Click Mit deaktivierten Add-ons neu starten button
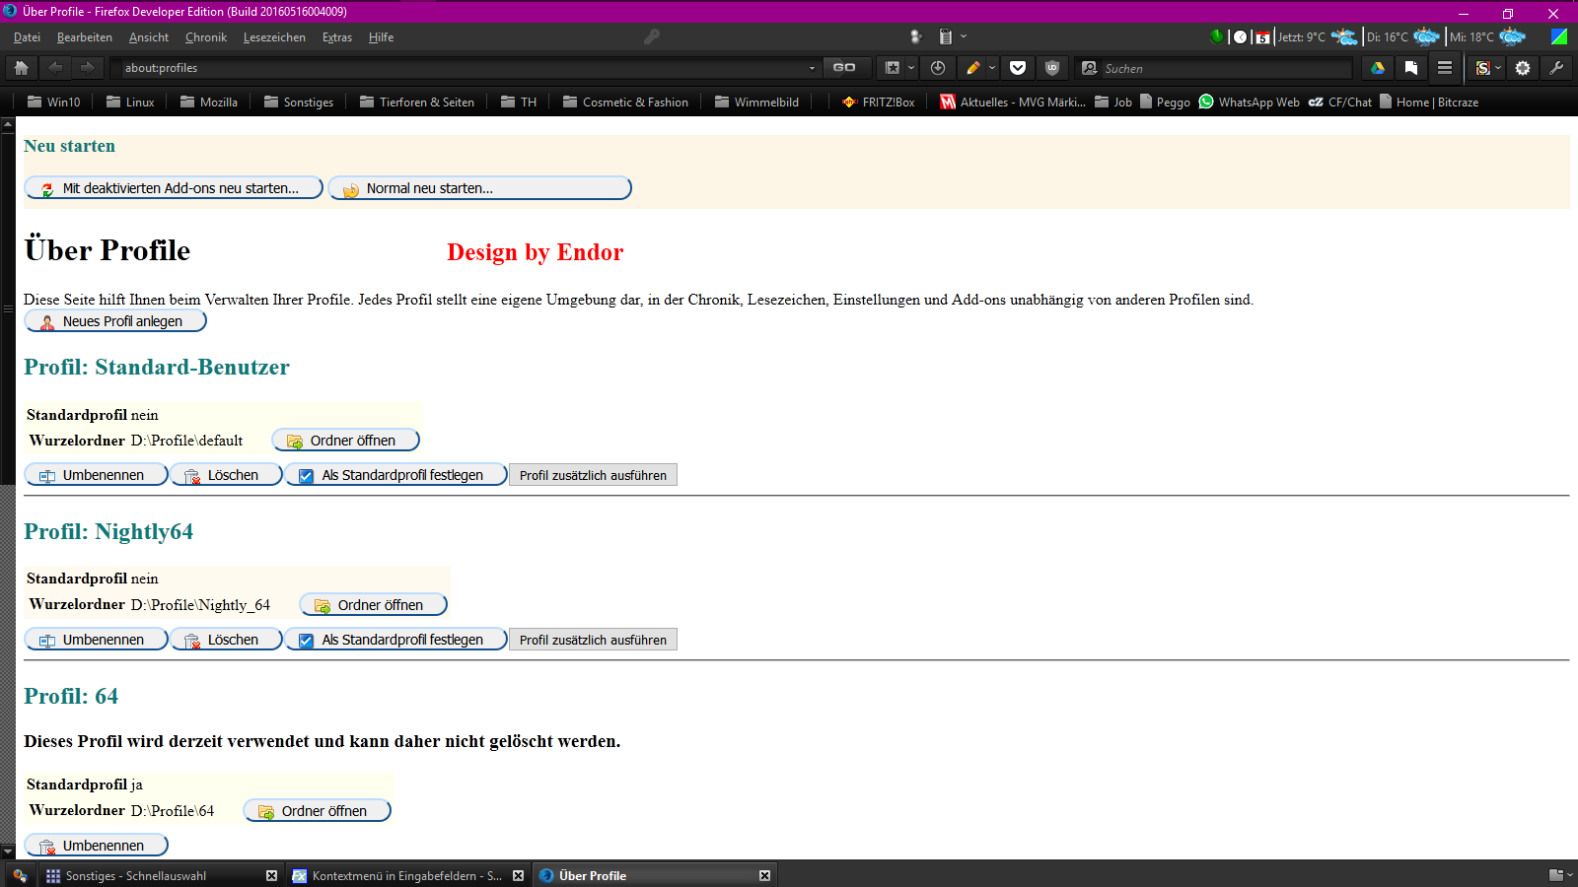Screen dimensions: 1578x887 click(x=174, y=188)
